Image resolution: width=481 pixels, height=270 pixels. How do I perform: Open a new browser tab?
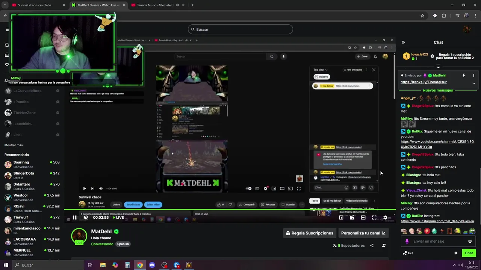point(192,5)
